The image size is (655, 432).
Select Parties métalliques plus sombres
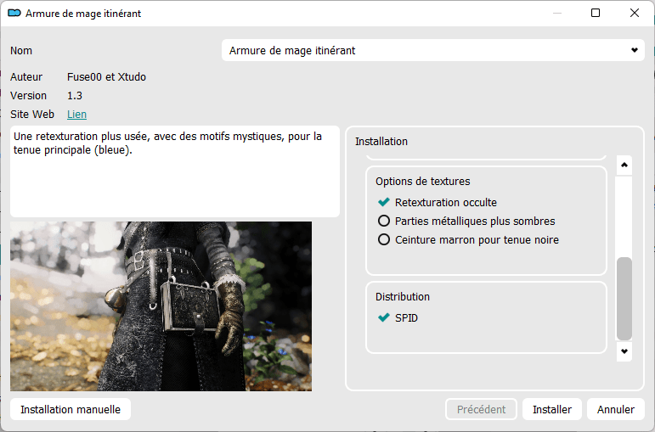pyautogui.click(x=384, y=222)
